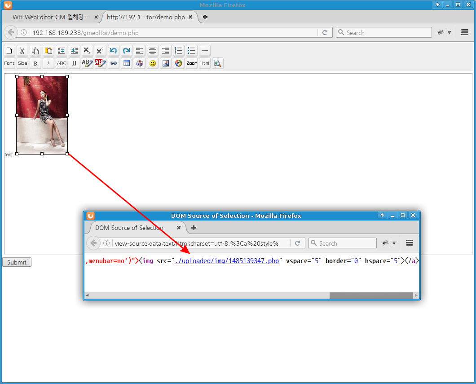476x384 pixels.
Task: Open hamburger menu in DOM Source window
Action: (409, 243)
